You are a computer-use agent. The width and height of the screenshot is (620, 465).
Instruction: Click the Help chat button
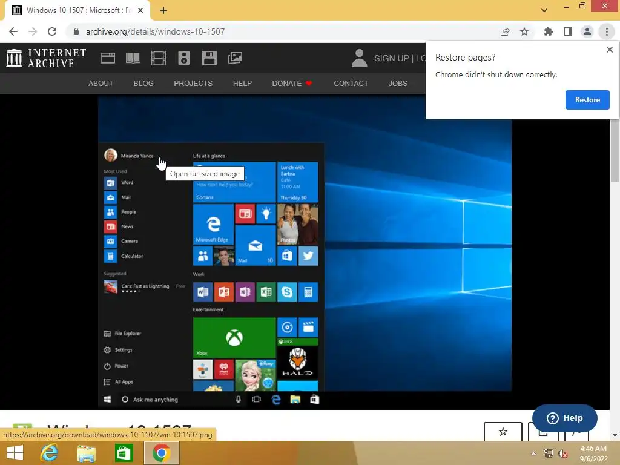coord(565,418)
